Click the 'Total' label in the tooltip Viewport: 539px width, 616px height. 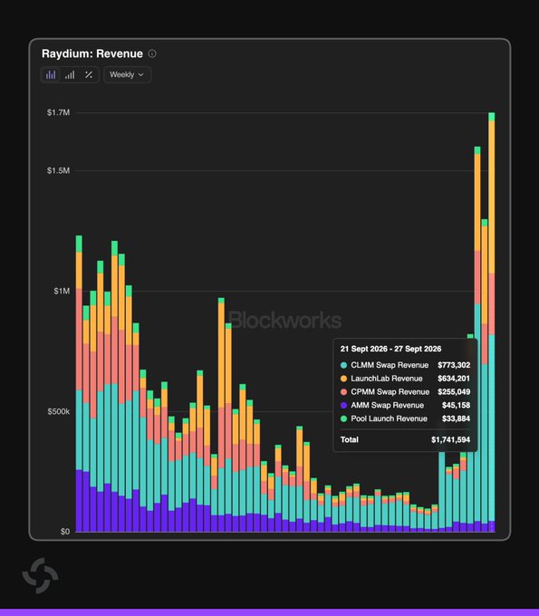pyautogui.click(x=350, y=440)
